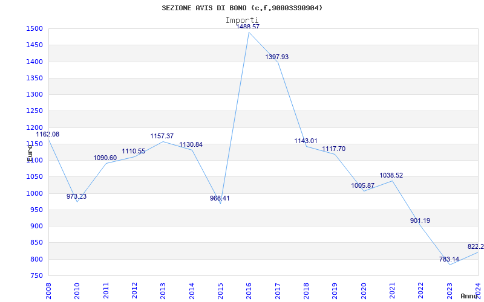Screen dimensions: 484x302
Task: Select the Importi subtitle label
Action: pos(242,21)
